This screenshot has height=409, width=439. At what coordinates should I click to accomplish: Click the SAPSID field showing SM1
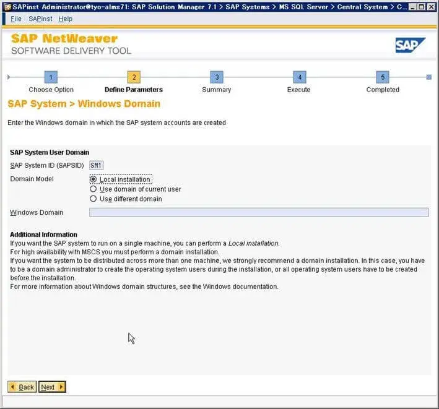click(97, 165)
